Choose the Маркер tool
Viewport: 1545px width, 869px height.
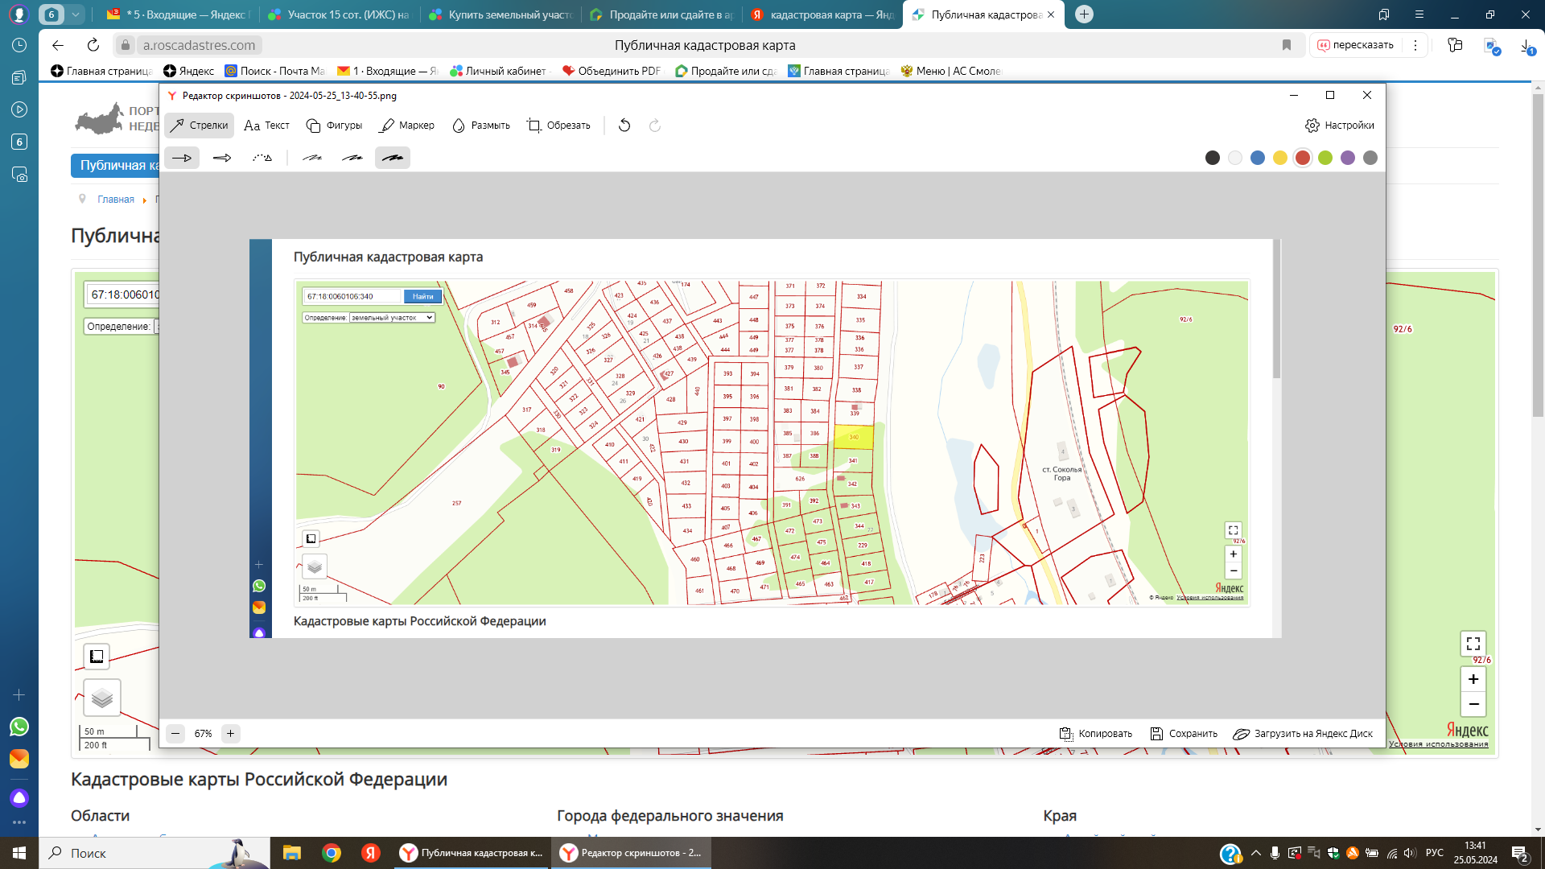pyautogui.click(x=407, y=126)
